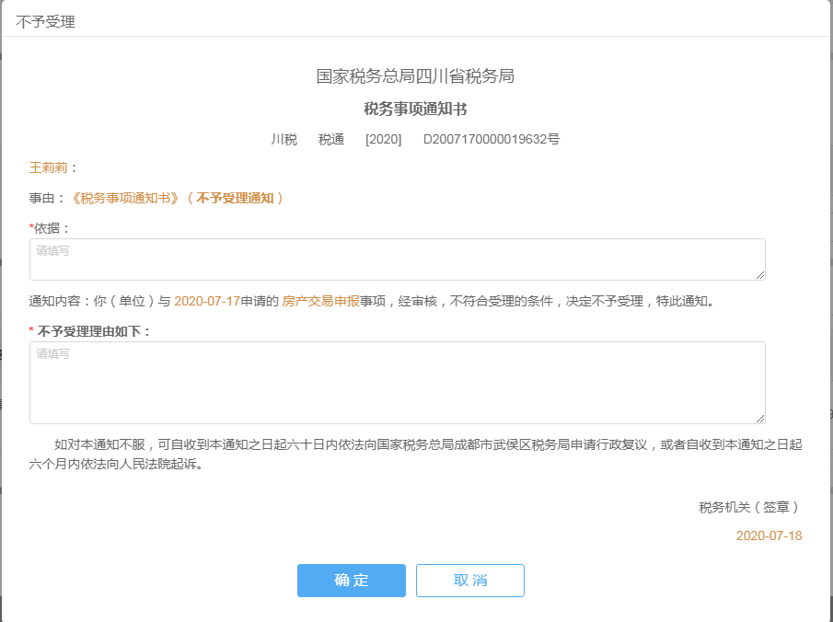Select the year label [2020]

pos(384,139)
